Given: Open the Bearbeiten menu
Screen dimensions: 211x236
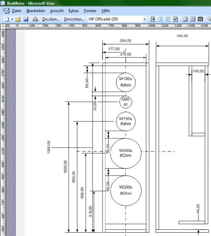Looking at the screenshot, I should 36,11.
